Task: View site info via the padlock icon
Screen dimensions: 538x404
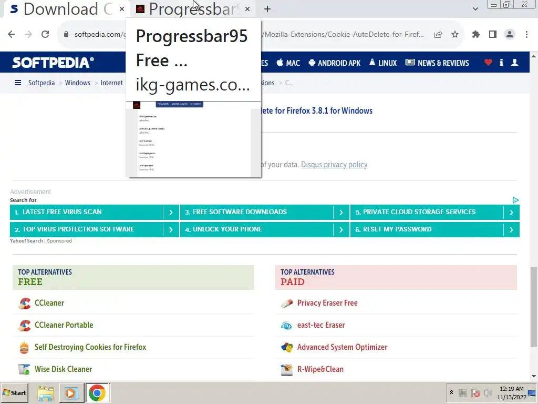Action: (x=66, y=34)
